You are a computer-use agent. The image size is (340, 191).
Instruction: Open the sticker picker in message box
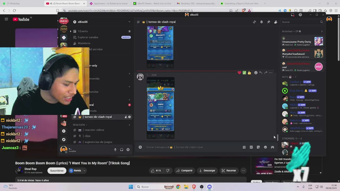click(x=258, y=147)
